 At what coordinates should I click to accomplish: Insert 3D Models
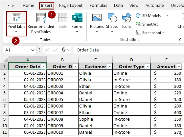[x=149, y=16]
